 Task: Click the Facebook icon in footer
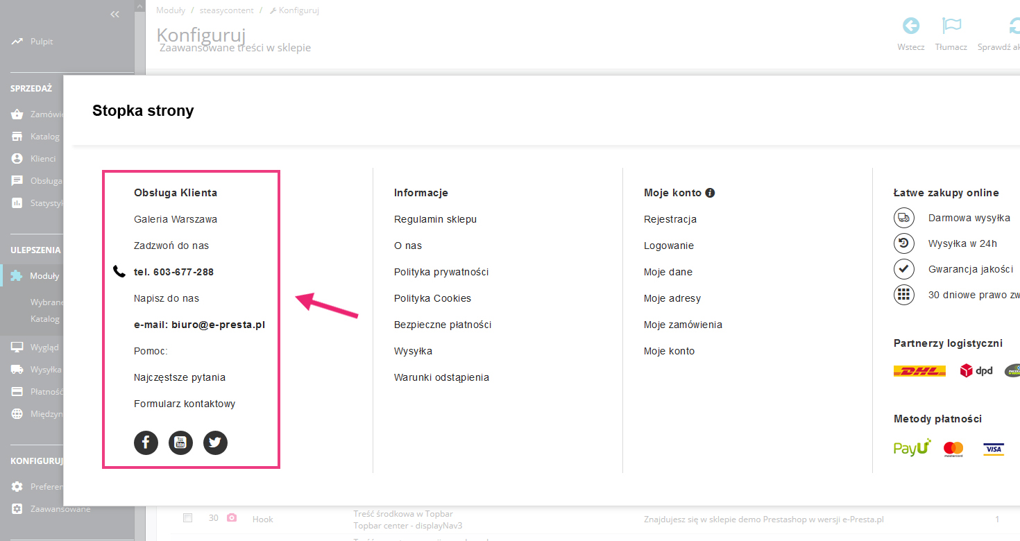146,443
